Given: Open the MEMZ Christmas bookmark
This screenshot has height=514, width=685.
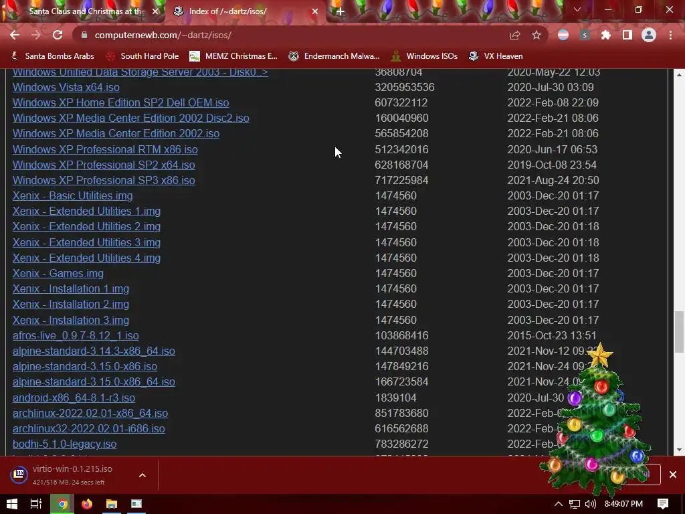Looking at the screenshot, I should pos(233,56).
